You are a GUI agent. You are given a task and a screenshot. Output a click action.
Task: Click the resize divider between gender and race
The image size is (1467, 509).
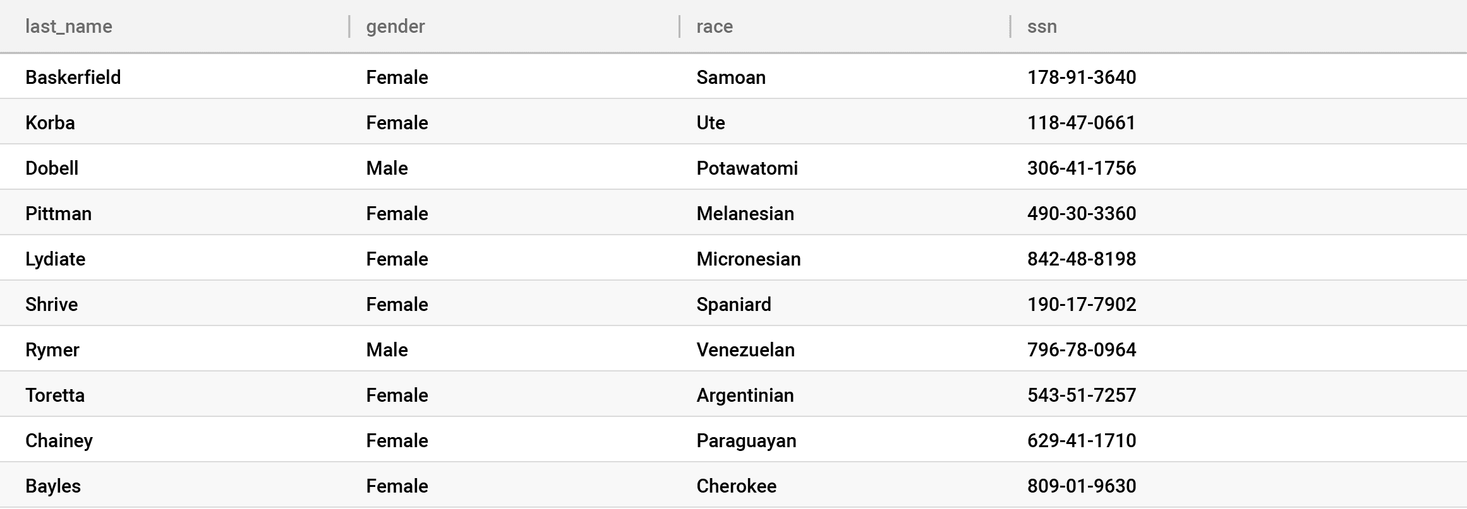[679, 26]
